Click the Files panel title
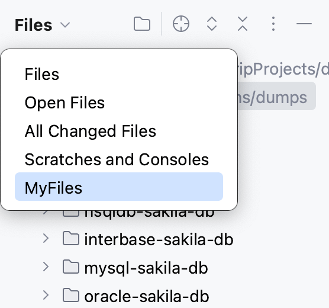 (x=33, y=25)
